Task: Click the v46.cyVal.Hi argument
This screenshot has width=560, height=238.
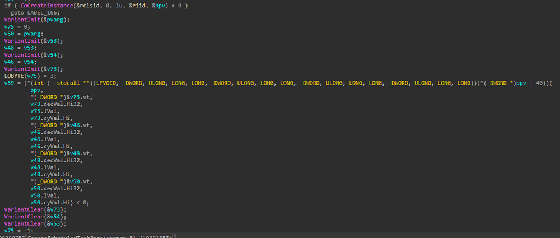Action: point(52,146)
